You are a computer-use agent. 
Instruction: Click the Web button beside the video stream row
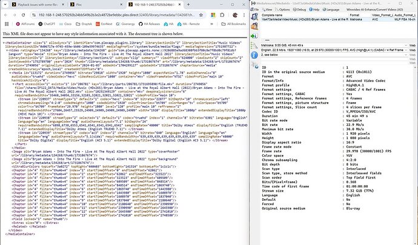pyautogui.click(x=413, y=50)
